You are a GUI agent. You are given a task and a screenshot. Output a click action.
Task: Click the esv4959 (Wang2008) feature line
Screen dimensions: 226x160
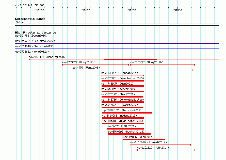click(x=133, y=70)
